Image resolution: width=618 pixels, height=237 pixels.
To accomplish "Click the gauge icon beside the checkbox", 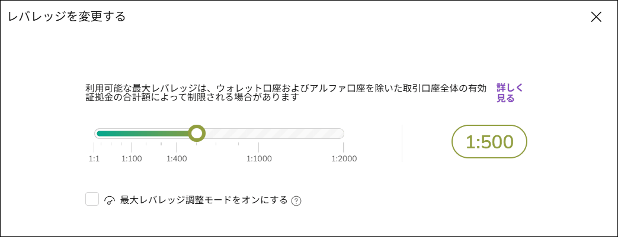I will pos(110,200).
